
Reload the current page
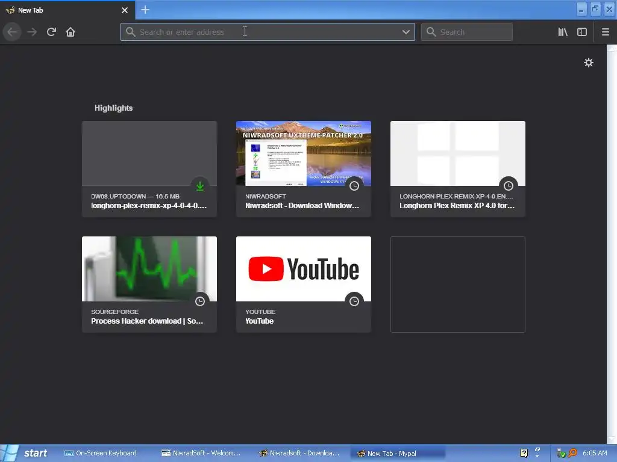coord(51,32)
